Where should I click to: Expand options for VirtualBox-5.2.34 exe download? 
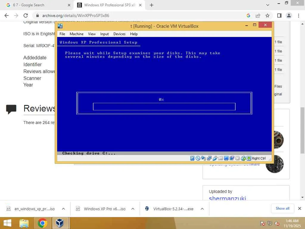(x=202, y=209)
